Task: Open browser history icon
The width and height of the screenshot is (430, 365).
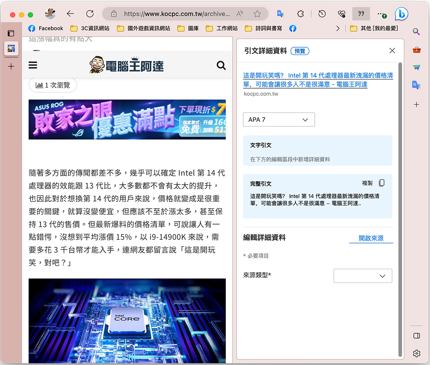Action: (x=322, y=14)
